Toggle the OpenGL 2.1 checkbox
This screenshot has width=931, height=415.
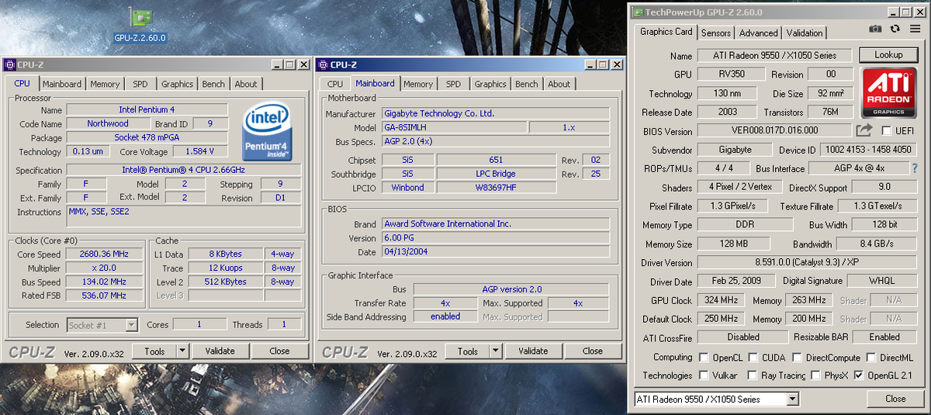pyautogui.click(x=858, y=375)
